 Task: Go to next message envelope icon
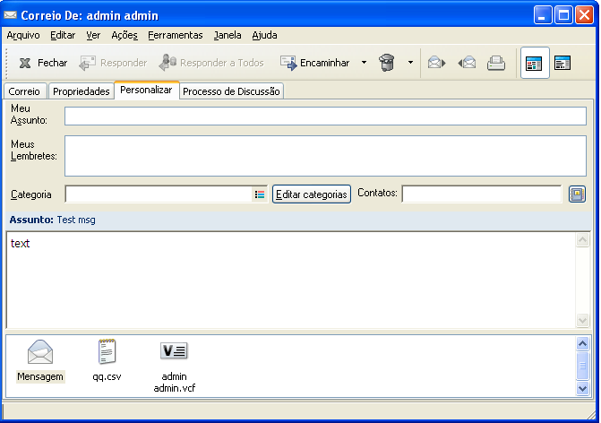436,63
